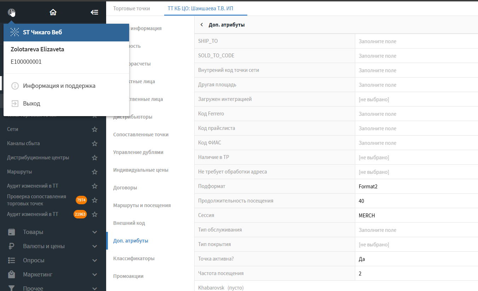Open Тип покрытия dropdown value
Viewport: 478px width, 291px height.
click(x=416, y=245)
